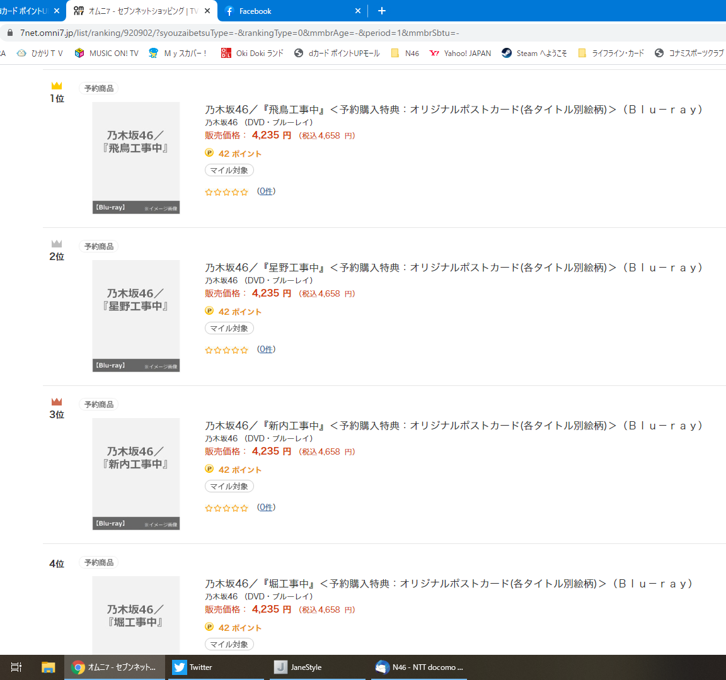Click the 堀工事中 product thumbnail
726x680 pixels.
[135, 615]
